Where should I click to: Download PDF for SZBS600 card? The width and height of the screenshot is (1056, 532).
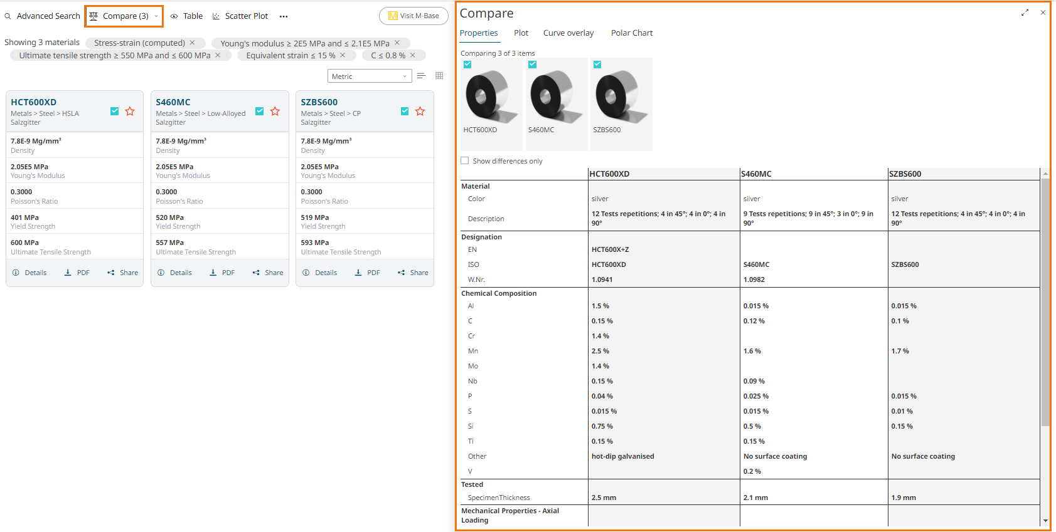coord(367,273)
